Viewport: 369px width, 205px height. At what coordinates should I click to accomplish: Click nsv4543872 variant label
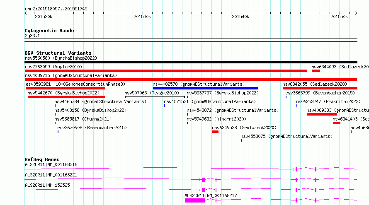[233, 110]
